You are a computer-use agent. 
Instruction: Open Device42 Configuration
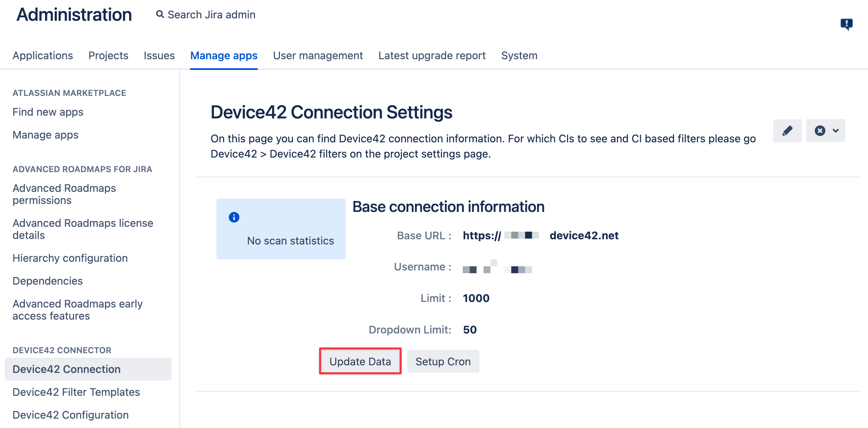pos(70,415)
